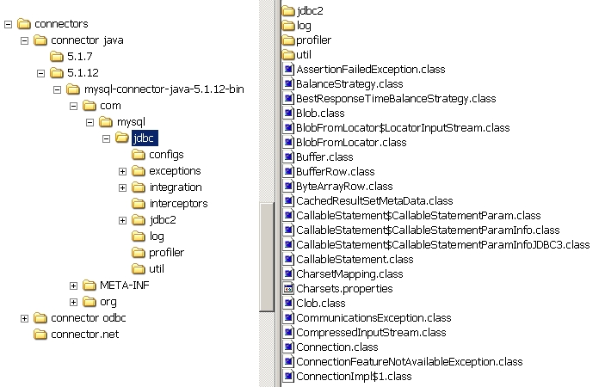Click the CharsetMapping.class file icon

click(288, 274)
